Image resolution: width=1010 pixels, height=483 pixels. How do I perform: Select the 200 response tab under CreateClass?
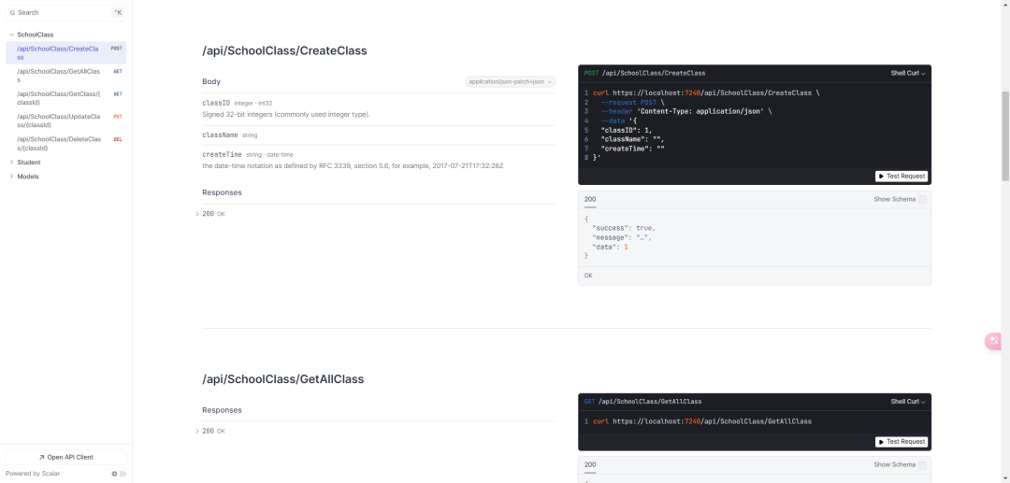(x=590, y=199)
